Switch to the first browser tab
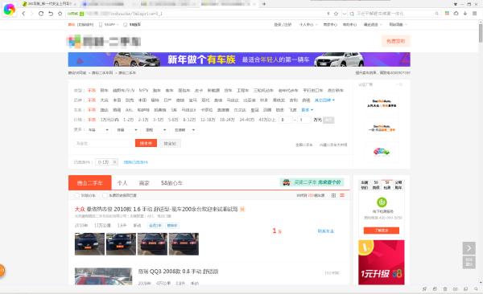Image resolution: width=483 pixels, height=294 pixels. (48, 4)
